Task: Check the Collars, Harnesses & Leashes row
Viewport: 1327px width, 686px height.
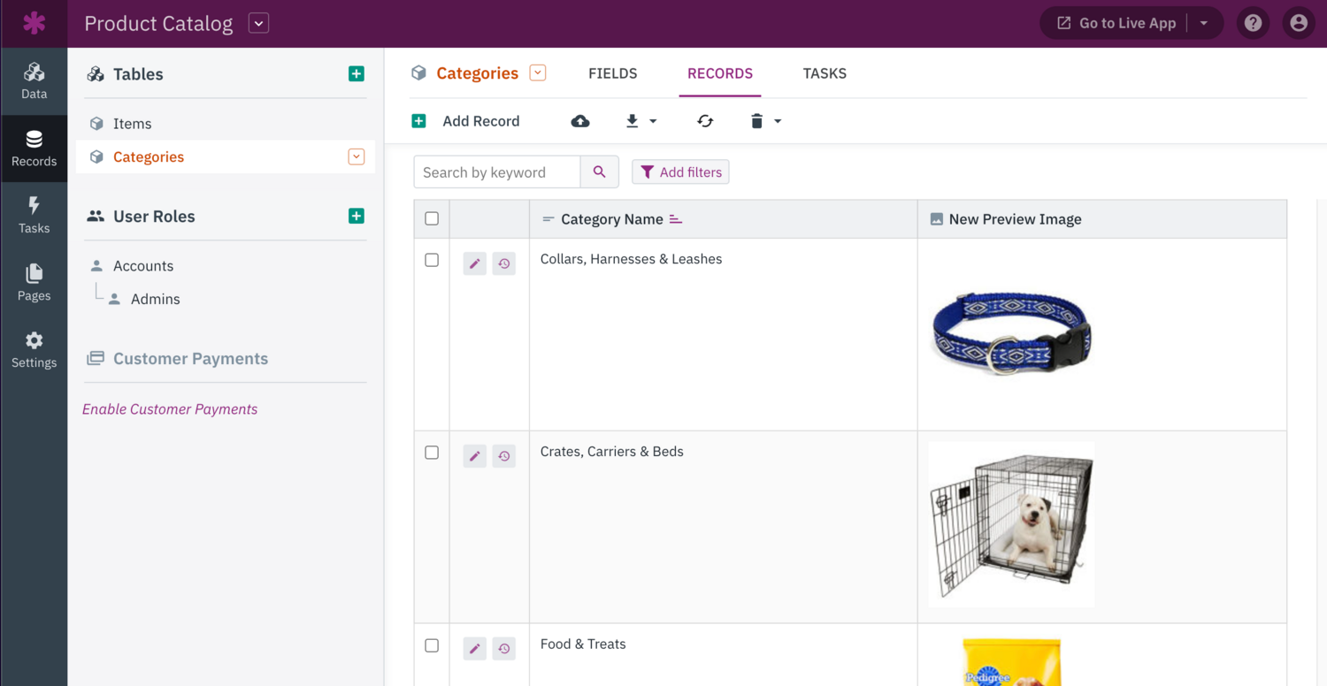Action: tap(432, 260)
